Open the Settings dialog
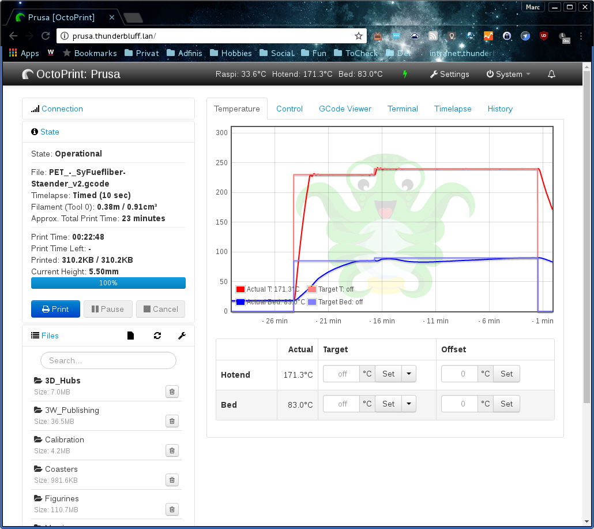 point(450,74)
